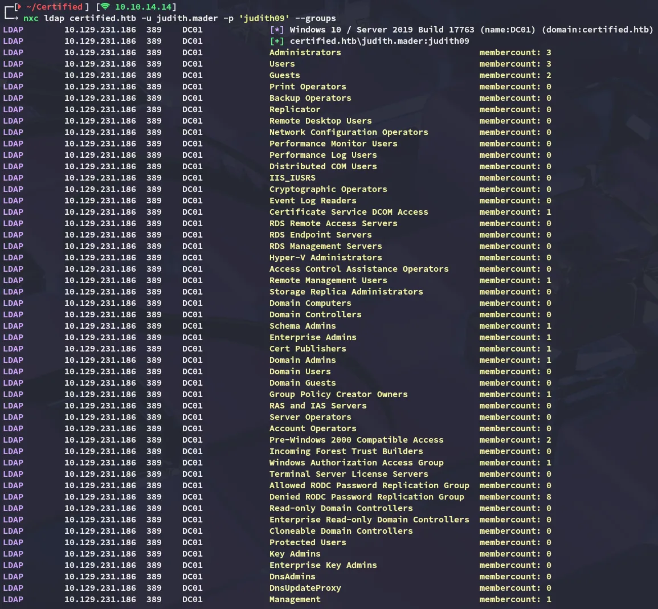658x609 pixels.
Task: Click the [+] success marker before the credentials
Action: coord(277,41)
